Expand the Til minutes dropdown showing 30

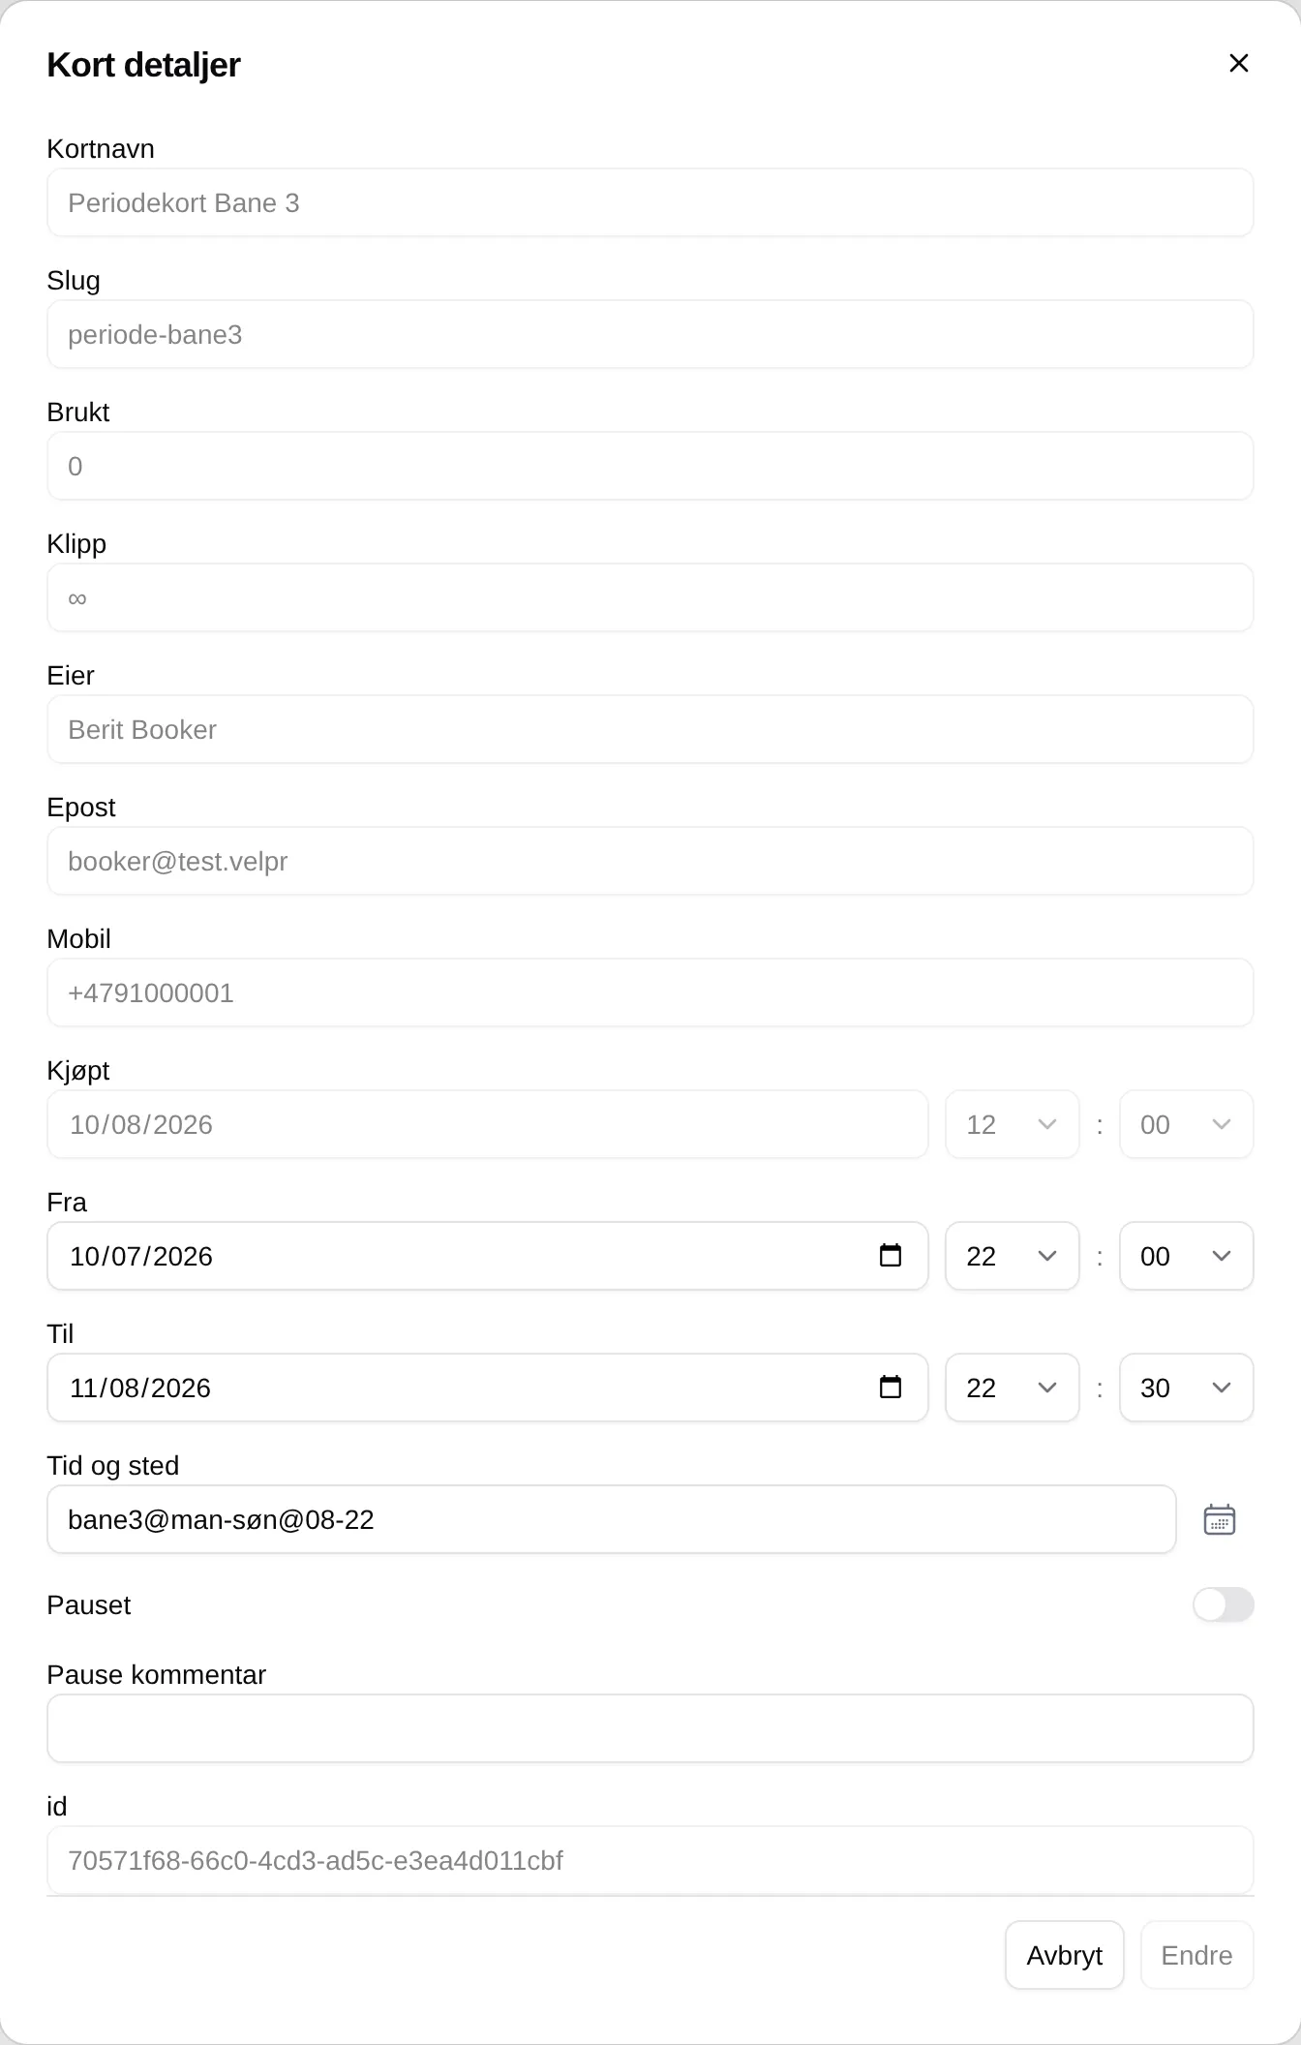tap(1186, 1388)
